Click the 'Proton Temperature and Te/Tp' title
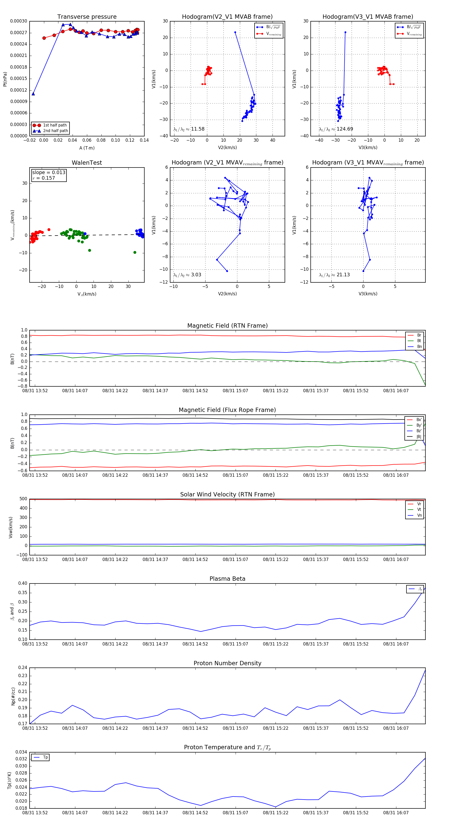Image resolution: width=455 pixels, height=835 pixels. pyautogui.click(x=227, y=747)
